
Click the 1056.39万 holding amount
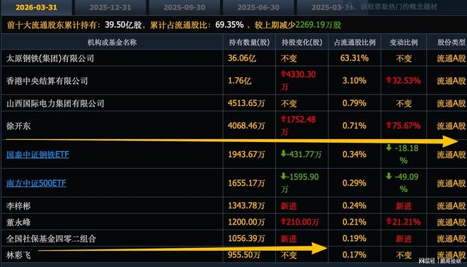click(246, 238)
